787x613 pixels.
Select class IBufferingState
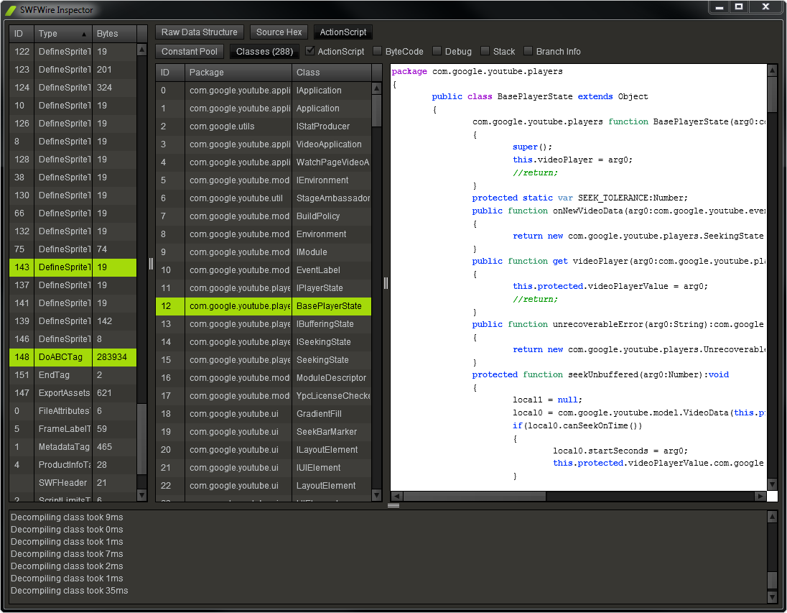[264, 324]
